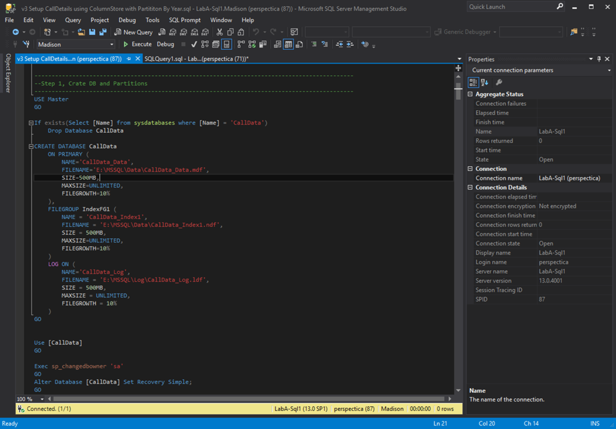The image size is (616, 429).
Task: Toggle Include Actual Execution Plan
Action: click(x=241, y=45)
